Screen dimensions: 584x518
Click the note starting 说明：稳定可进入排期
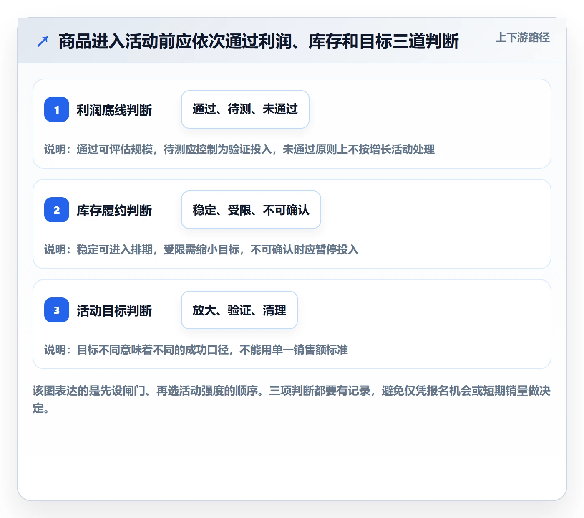(201, 249)
